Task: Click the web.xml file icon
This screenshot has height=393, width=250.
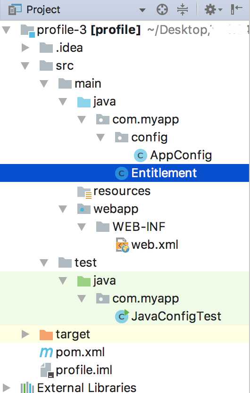Action: click(x=122, y=245)
